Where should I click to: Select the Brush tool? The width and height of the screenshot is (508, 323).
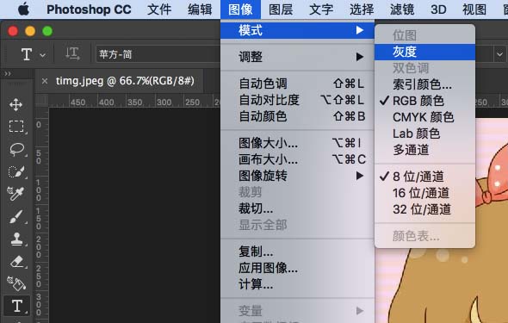(x=15, y=216)
